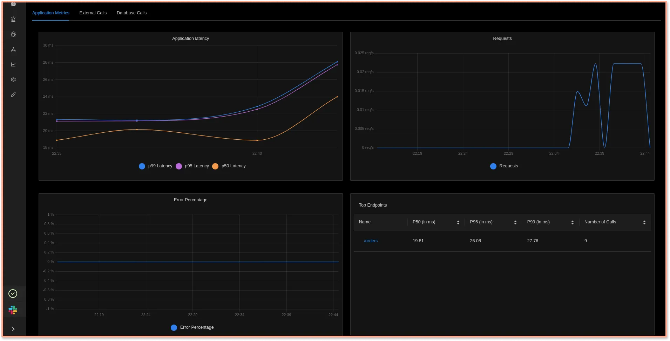The height and width of the screenshot is (341, 670).
Task: Click the Slack icon in sidebar
Action: [13, 310]
